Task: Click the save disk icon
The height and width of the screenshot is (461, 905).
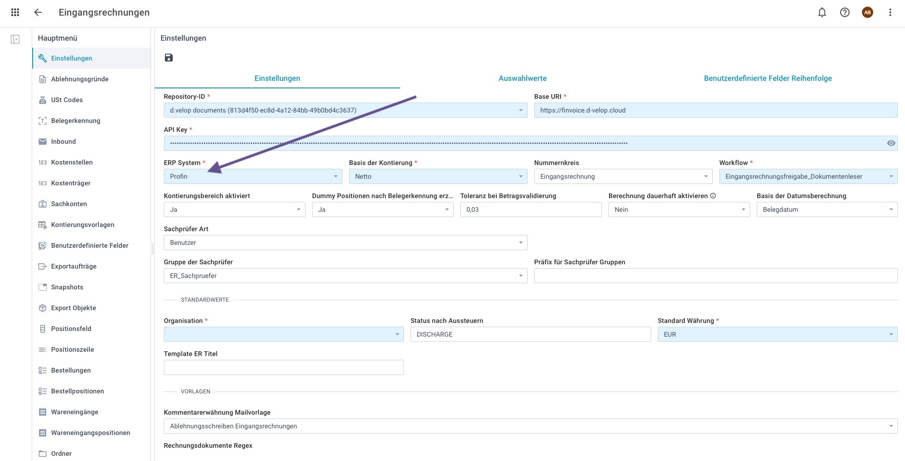Action: coord(169,58)
